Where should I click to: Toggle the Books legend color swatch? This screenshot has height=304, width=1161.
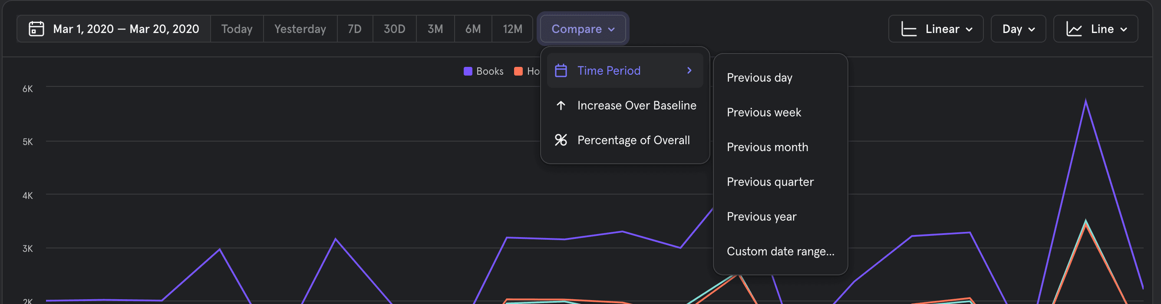pyautogui.click(x=468, y=71)
